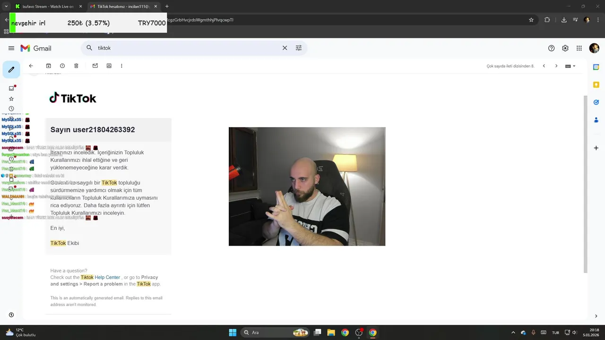The image size is (605, 340).
Task: Open Google Calendar side panel
Action: point(596,67)
